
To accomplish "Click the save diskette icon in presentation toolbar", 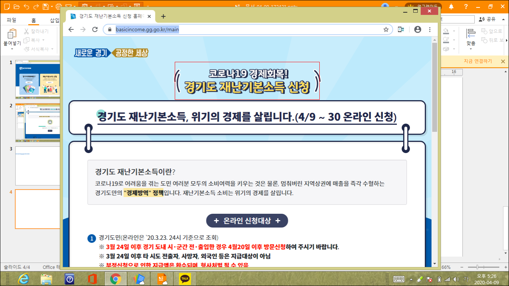I will coord(45,6).
